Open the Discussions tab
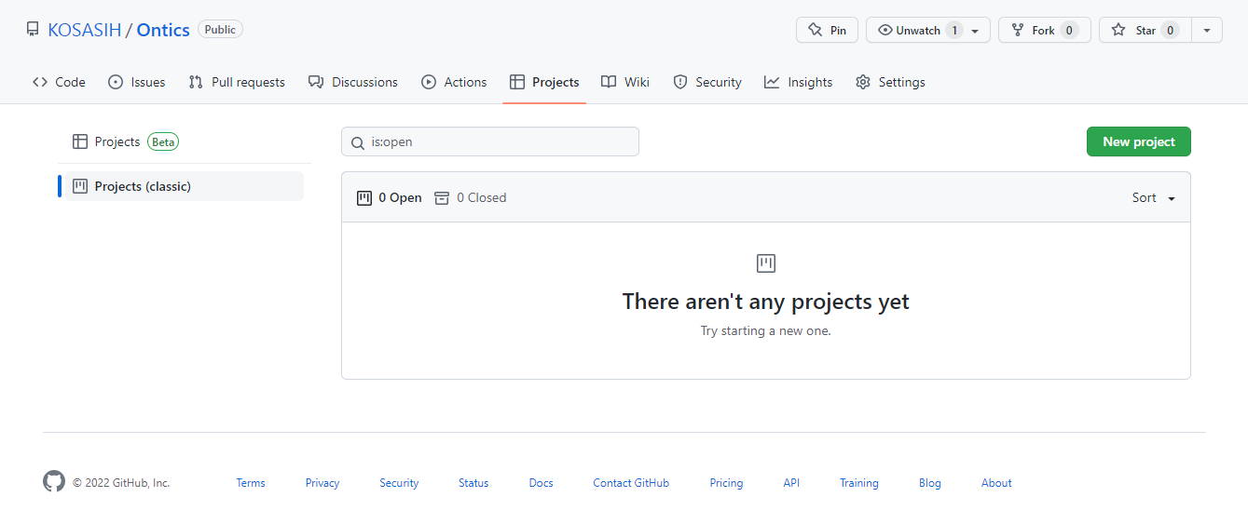The image size is (1248, 524). point(353,82)
